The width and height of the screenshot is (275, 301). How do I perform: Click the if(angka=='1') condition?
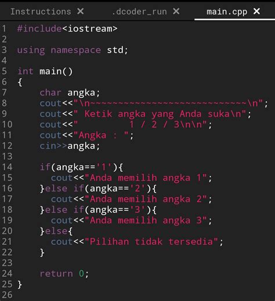pos(81,167)
